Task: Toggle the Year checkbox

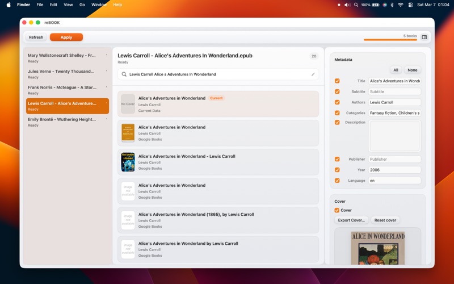Action: [337, 170]
